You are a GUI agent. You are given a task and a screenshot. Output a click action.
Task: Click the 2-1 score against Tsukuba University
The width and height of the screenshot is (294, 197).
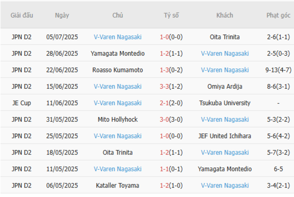[164, 103]
